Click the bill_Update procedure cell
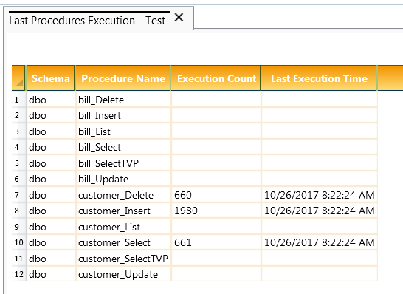This screenshot has height=294, width=403. click(x=123, y=179)
